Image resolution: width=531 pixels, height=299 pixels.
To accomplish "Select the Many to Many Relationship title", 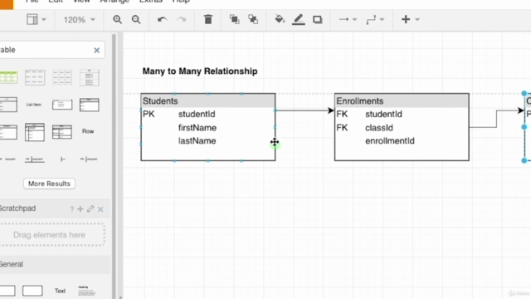I will pos(200,71).
